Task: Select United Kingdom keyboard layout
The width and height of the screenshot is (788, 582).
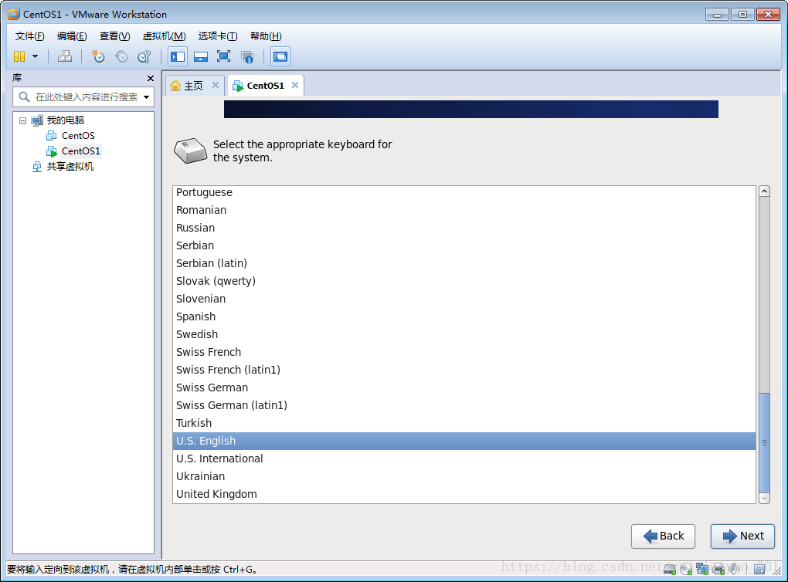Action: tap(464, 494)
